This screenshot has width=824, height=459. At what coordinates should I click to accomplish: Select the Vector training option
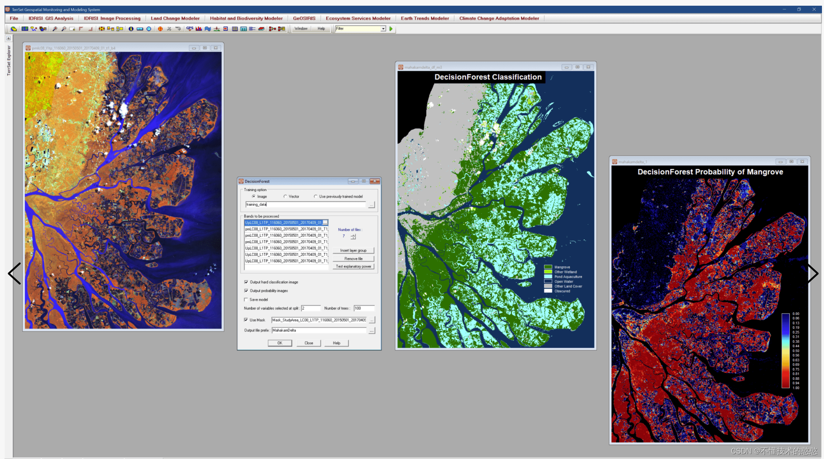[x=285, y=196]
